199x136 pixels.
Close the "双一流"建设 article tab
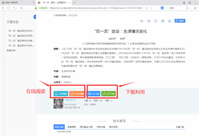(69, 3)
